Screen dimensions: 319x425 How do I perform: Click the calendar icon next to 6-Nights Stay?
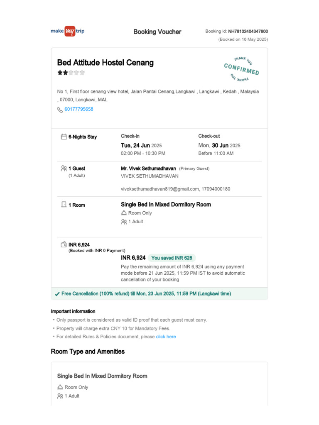[64, 137]
